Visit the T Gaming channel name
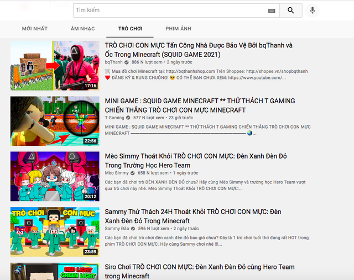 (x=114, y=118)
